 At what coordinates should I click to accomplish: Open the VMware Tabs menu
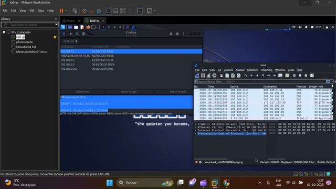(41, 10)
